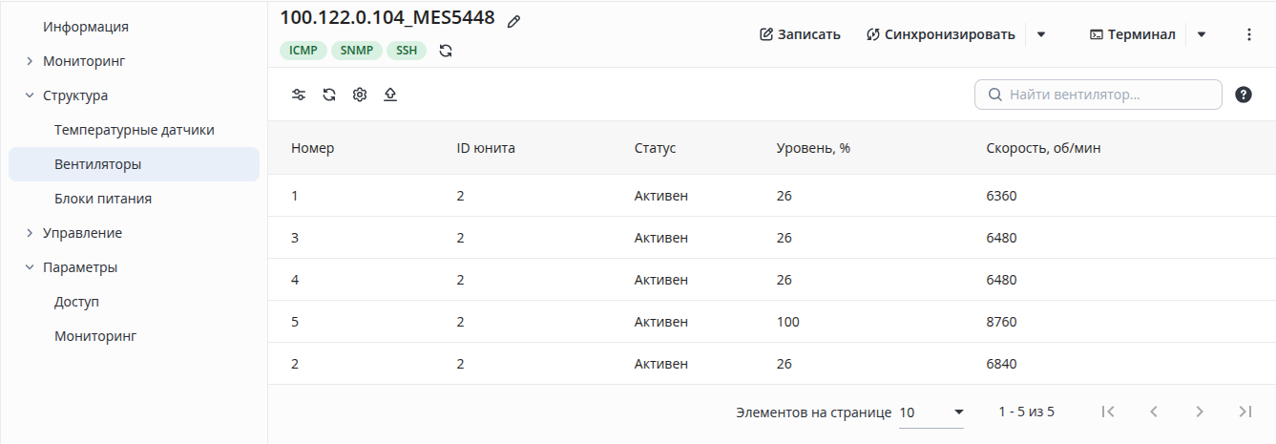Open help question mark icon

(1244, 95)
